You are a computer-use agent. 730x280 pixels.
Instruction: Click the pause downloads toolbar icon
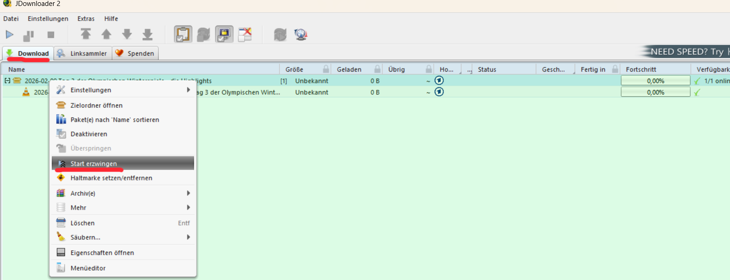(x=29, y=35)
